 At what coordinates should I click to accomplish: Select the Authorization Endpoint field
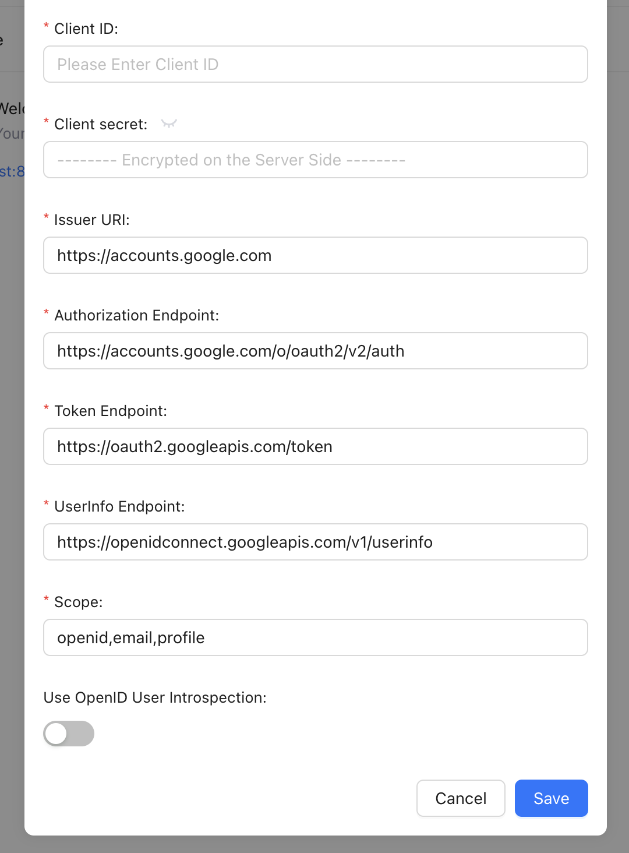(x=315, y=351)
